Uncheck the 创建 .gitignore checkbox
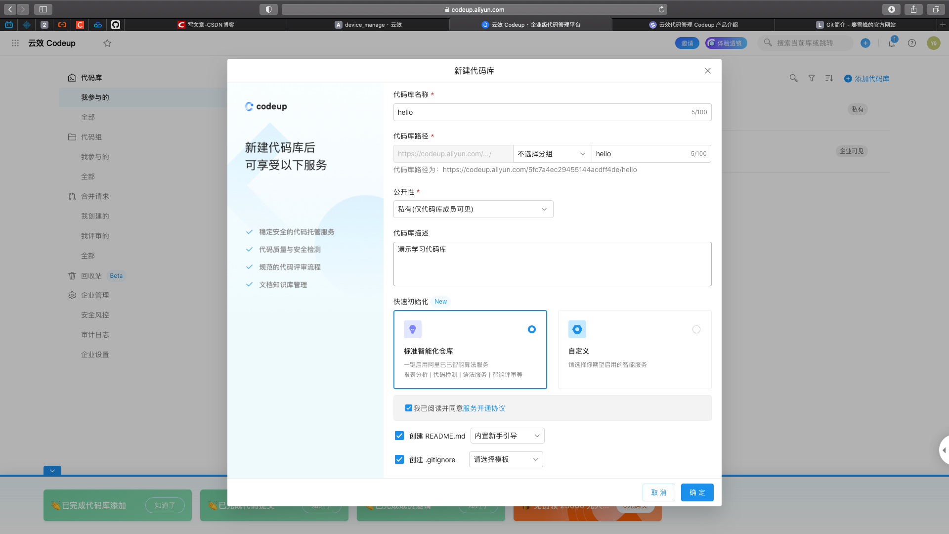Viewport: 949px width, 534px height. tap(399, 459)
